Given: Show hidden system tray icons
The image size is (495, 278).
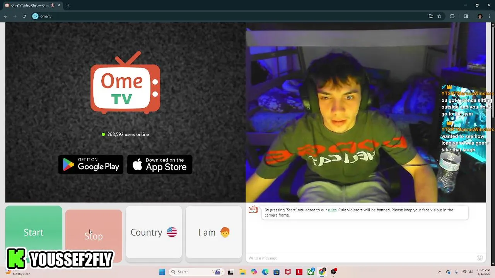Looking at the screenshot, I should (440, 272).
